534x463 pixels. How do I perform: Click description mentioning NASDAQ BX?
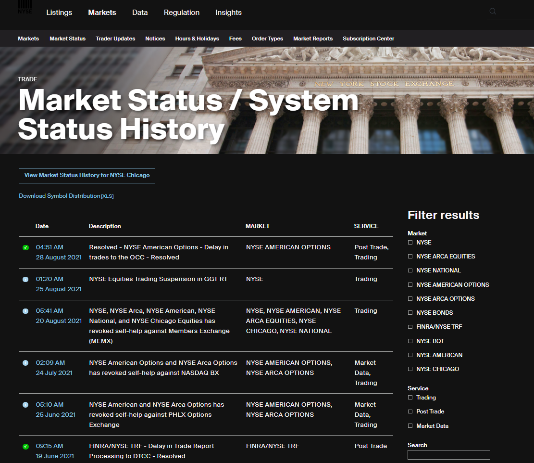[163, 368]
